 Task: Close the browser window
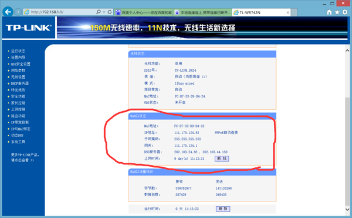tap(343, 4)
